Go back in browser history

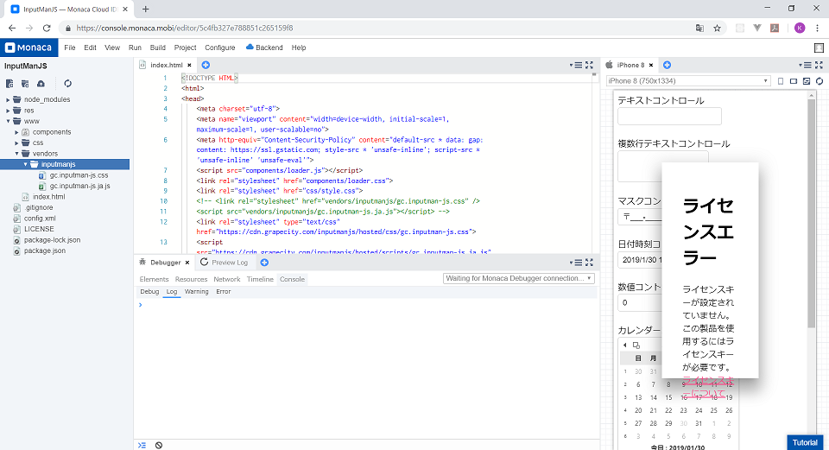coord(12,28)
